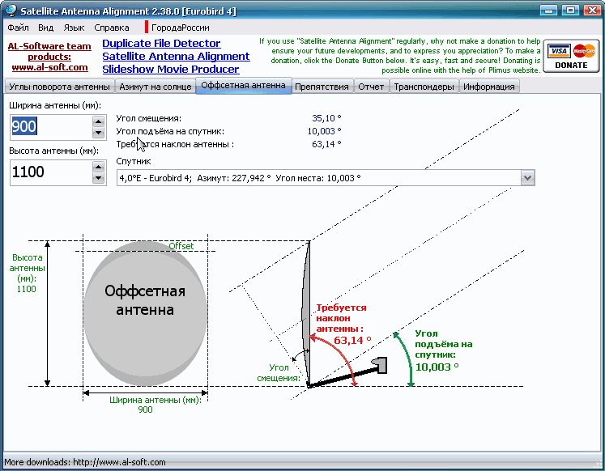Open the www.al-soft.com link
The height and width of the screenshot is (471, 605).
pyautogui.click(x=49, y=67)
